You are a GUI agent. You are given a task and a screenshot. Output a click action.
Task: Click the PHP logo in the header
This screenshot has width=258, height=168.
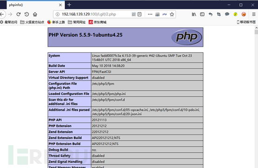pyautogui.click(x=187, y=37)
